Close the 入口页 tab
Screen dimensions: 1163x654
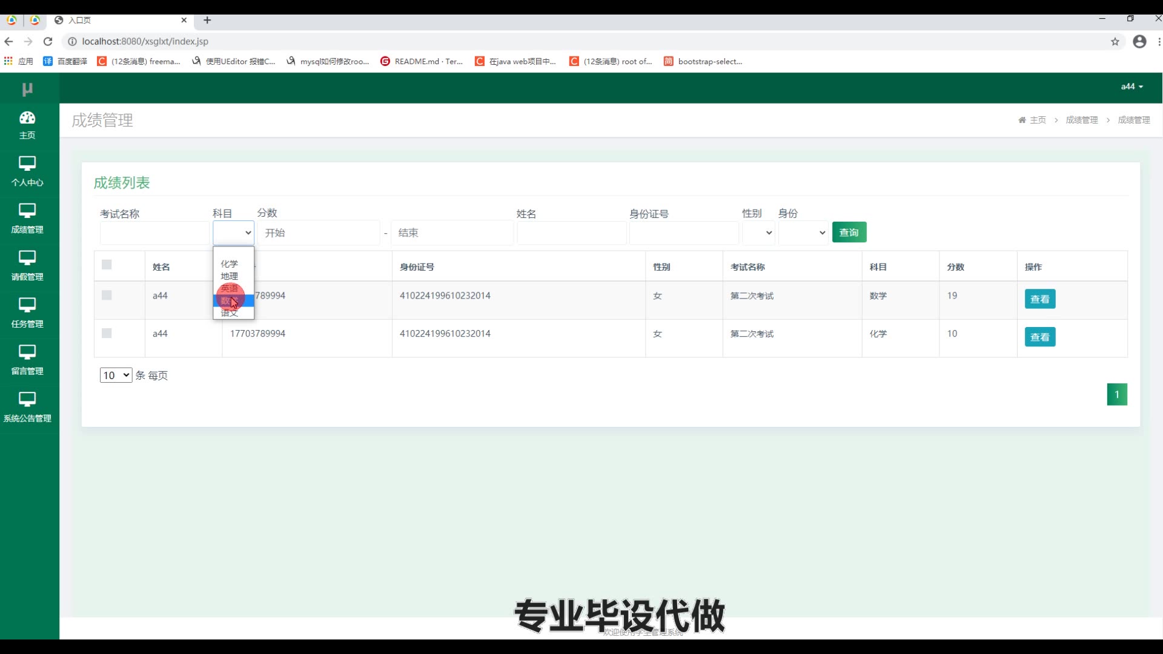[184, 20]
